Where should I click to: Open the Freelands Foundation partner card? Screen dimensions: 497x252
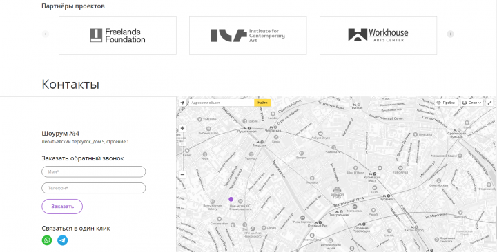pyautogui.click(x=117, y=35)
